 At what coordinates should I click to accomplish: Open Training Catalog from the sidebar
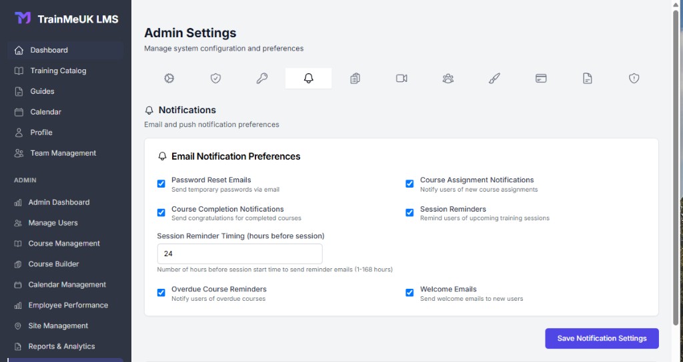pos(65,71)
